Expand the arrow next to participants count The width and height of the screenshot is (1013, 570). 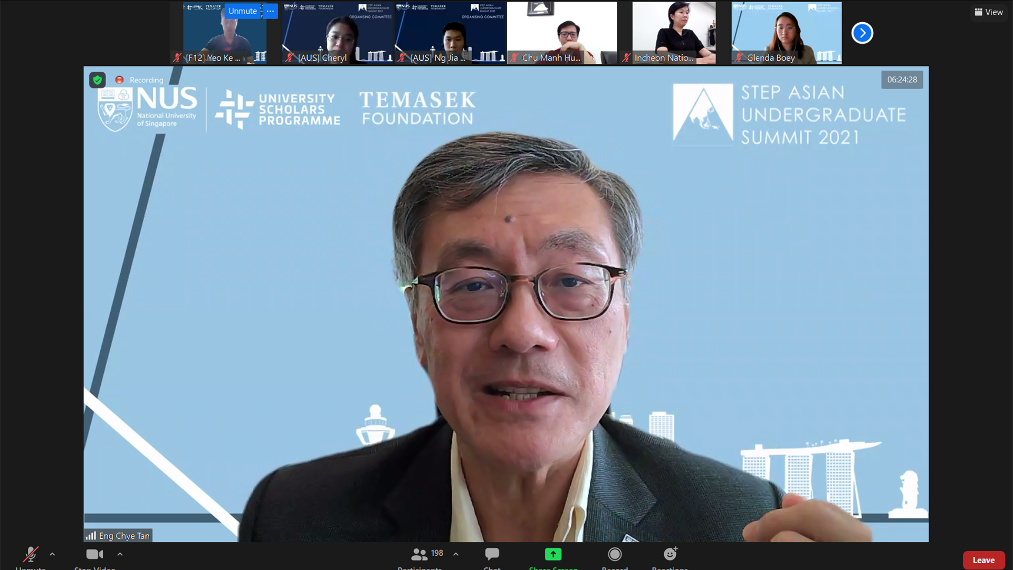[456, 554]
